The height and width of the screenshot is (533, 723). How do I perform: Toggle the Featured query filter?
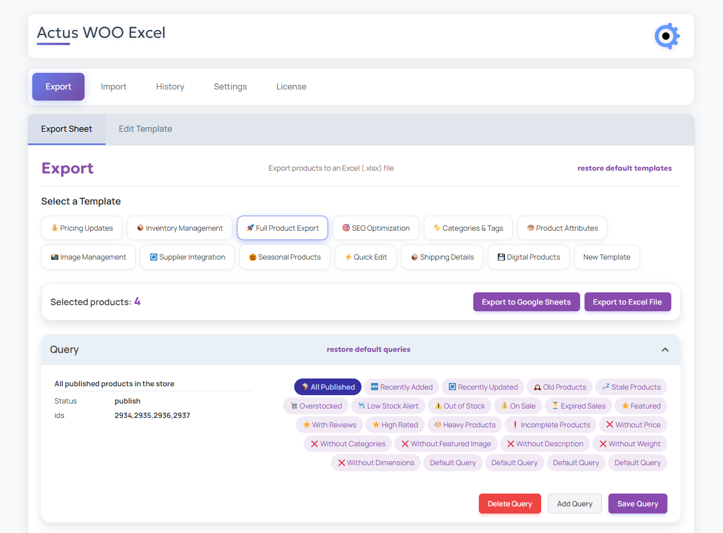pos(641,406)
